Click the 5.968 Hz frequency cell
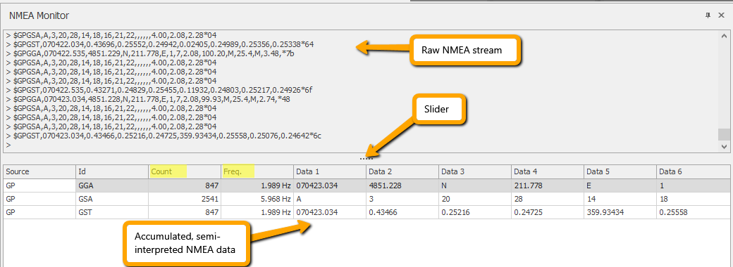Image resolution: width=733 pixels, height=267 pixels. [x=257, y=199]
